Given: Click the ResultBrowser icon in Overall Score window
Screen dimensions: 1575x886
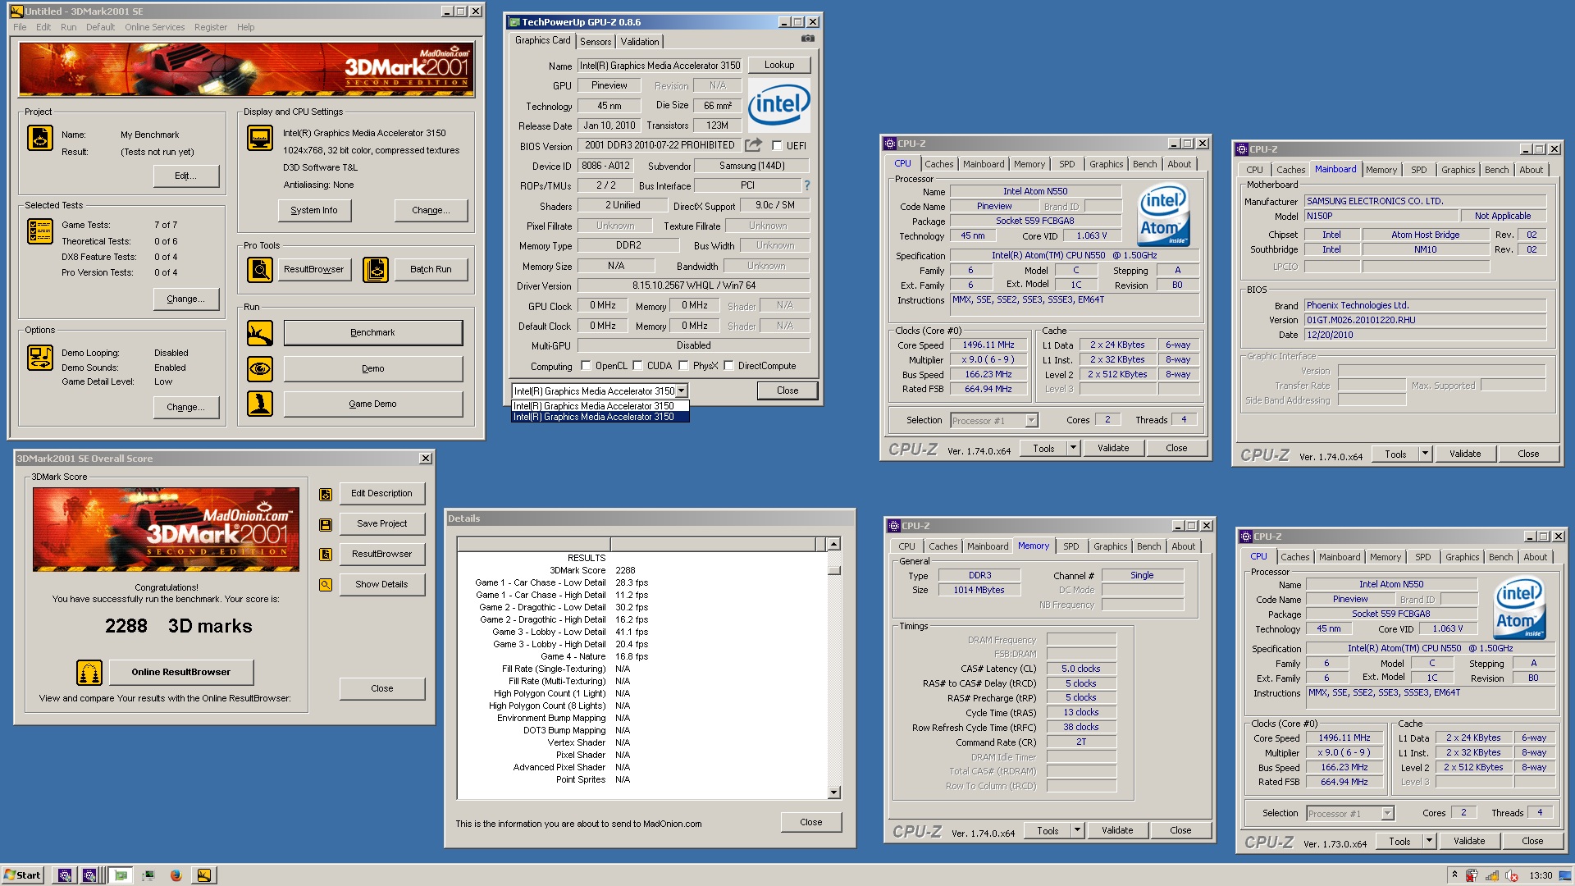Looking at the screenshot, I should [326, 555].
